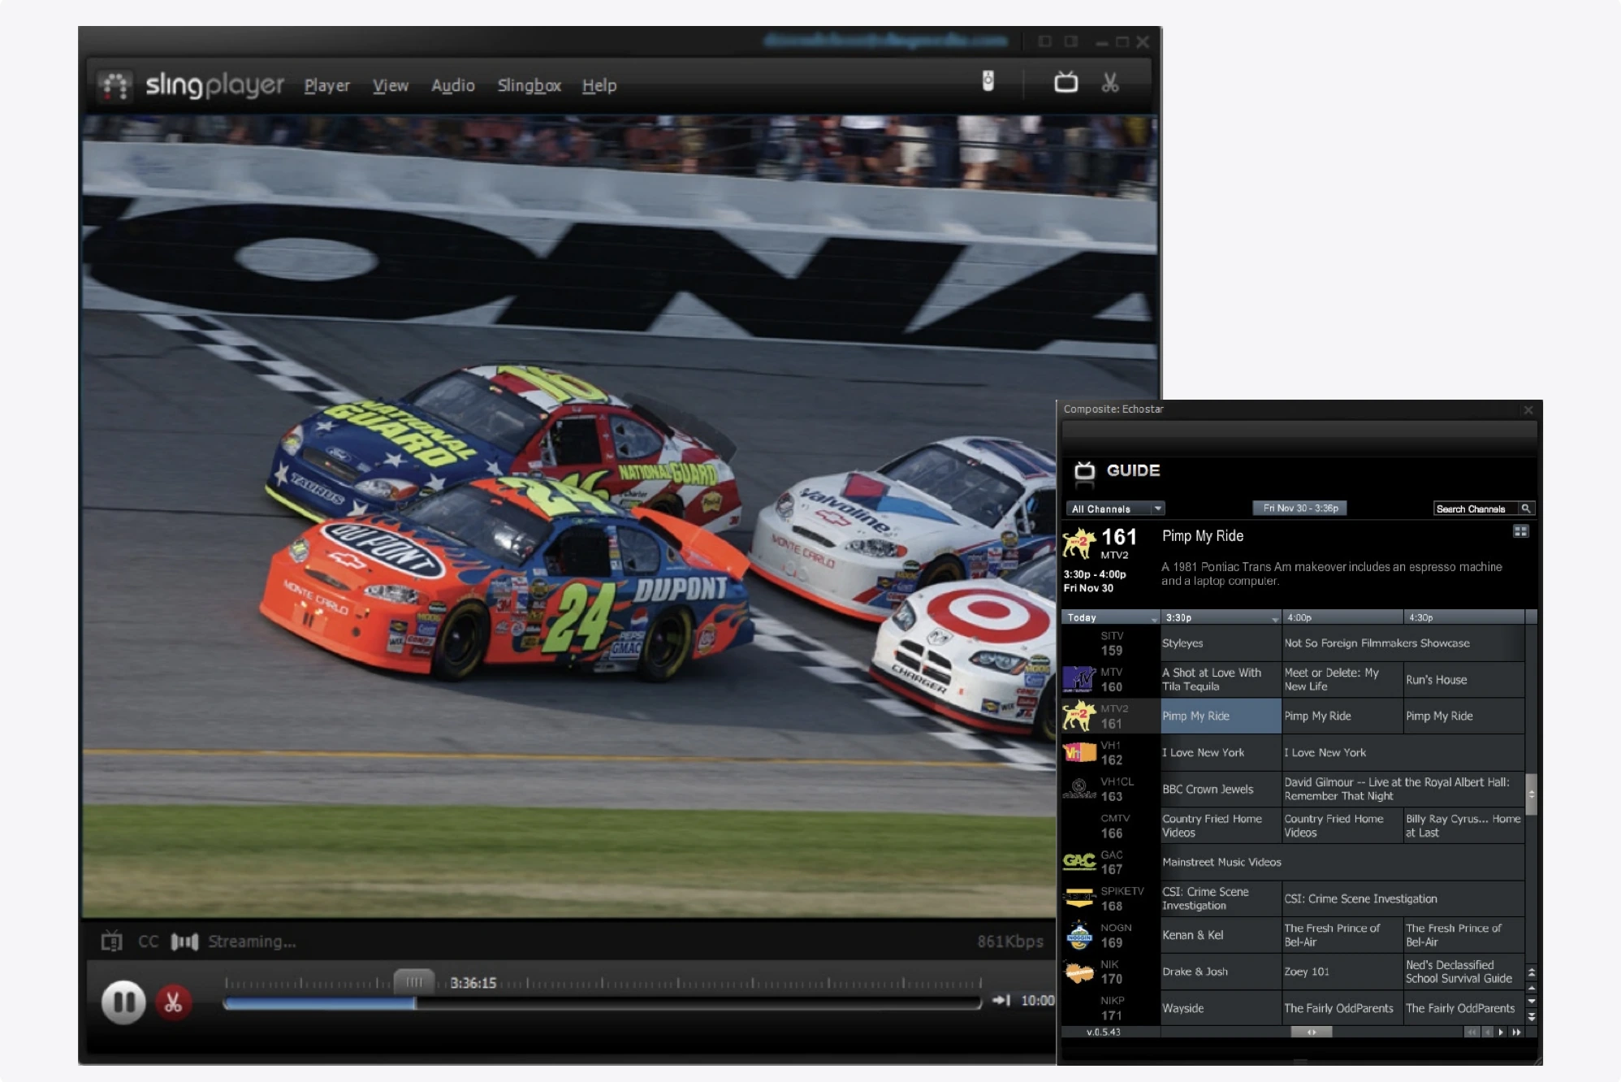Advance guide time with single right arrow
This screenshot has height=1082, width=1621.
click(1501, 1032)
